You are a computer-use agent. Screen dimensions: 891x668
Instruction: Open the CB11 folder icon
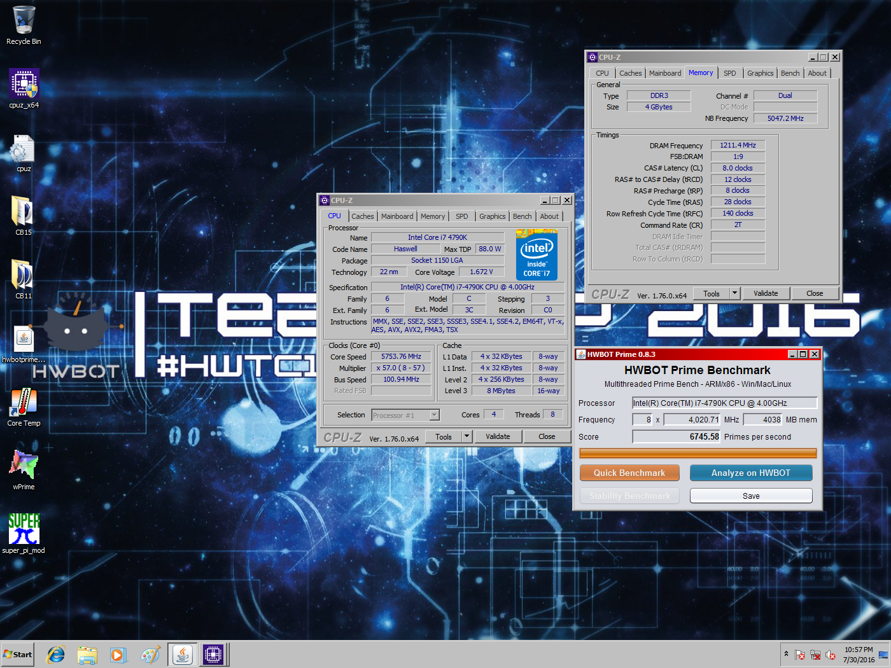point(24,279)
